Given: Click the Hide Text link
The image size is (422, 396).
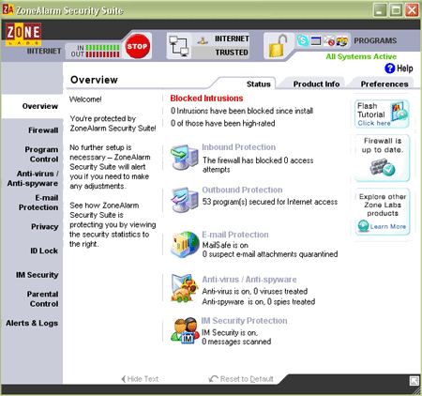Looking at the screenshot, I should 140,379.
